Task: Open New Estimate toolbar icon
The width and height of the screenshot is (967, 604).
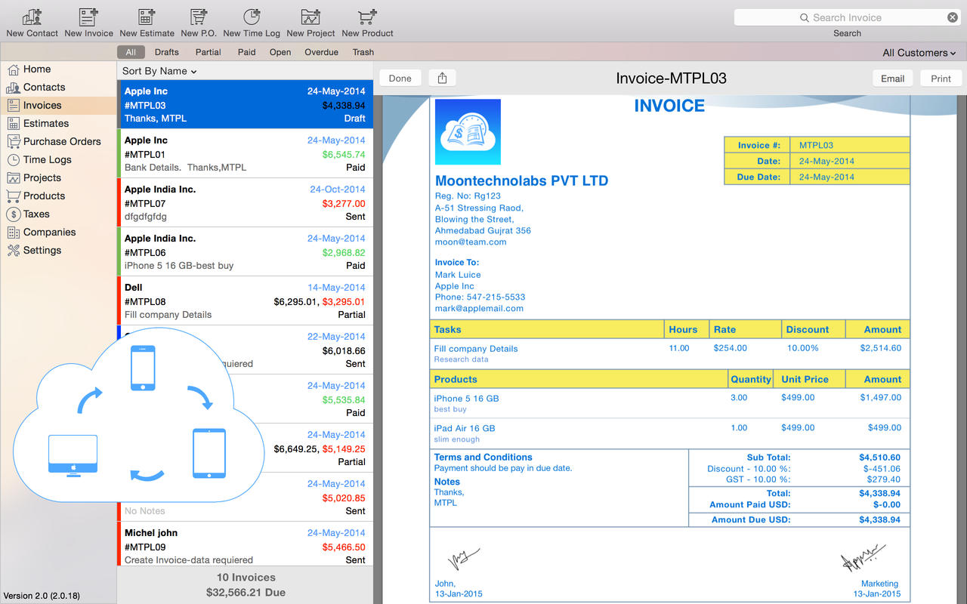Action: point(147,17)
